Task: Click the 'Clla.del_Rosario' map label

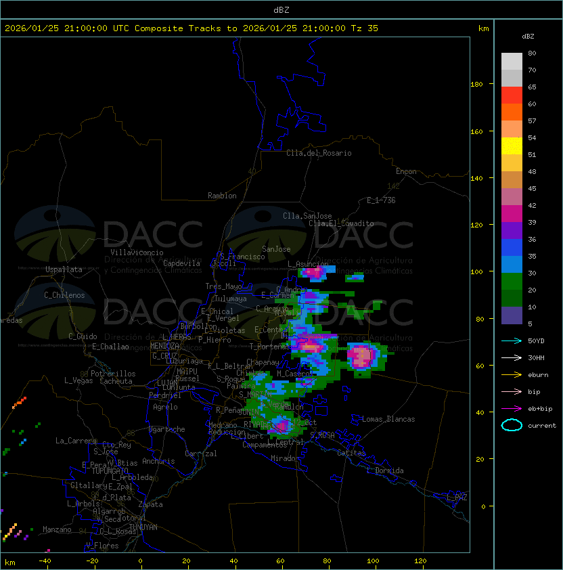Action: pyautogui.click(x=319, y=153)
